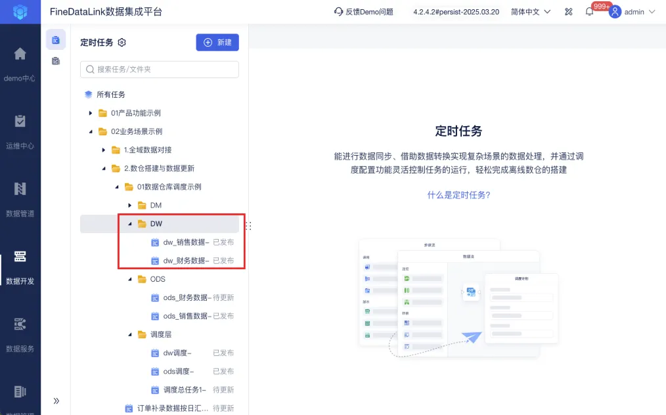Click the notification bell icon
This screenshot has height=415, width=666.
[x=589, y=12]
